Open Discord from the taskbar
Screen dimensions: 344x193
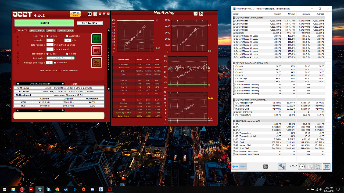pos(92,189)
